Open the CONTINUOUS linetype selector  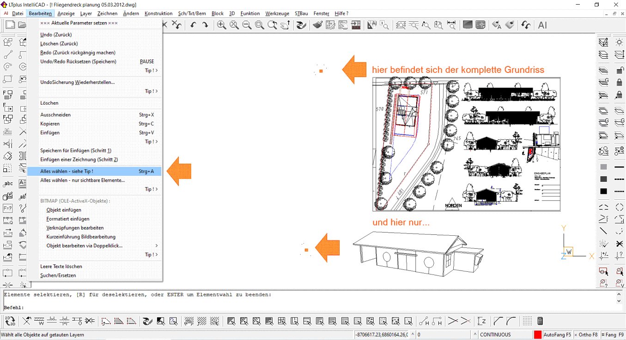(x=504, y=334)
